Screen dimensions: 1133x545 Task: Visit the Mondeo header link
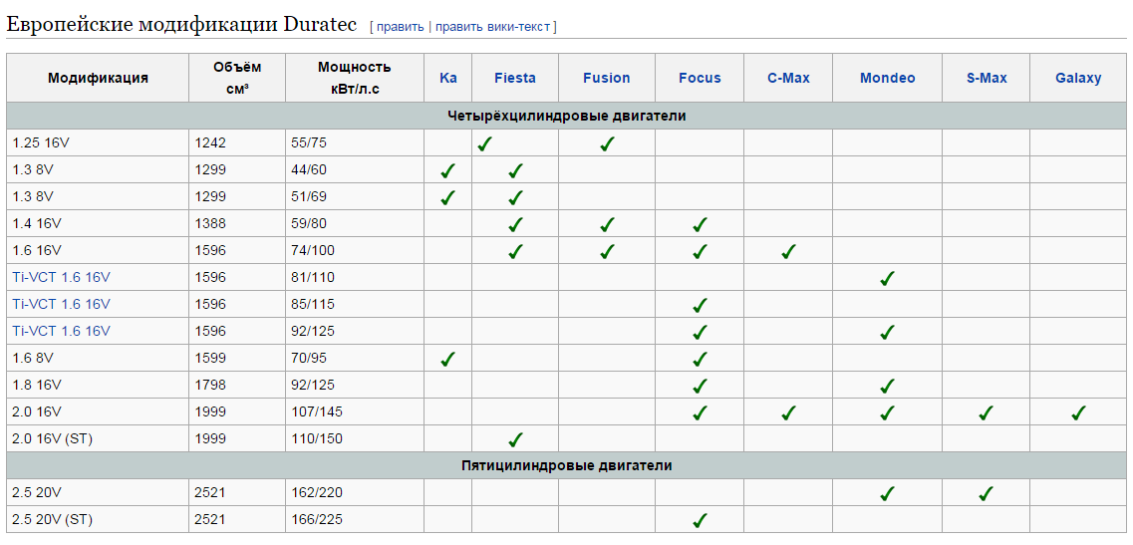point(887,78)
